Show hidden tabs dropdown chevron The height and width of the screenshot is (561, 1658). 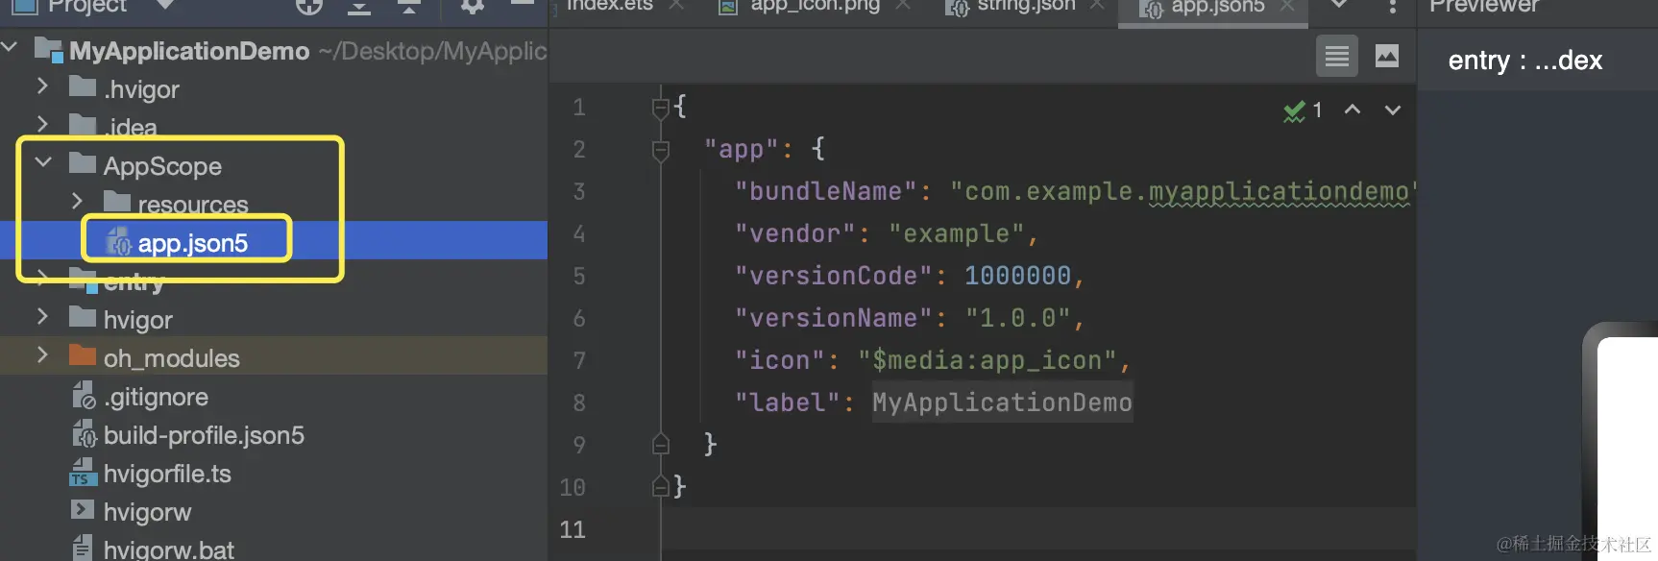pyautogui.click(x=1339, y=5)
